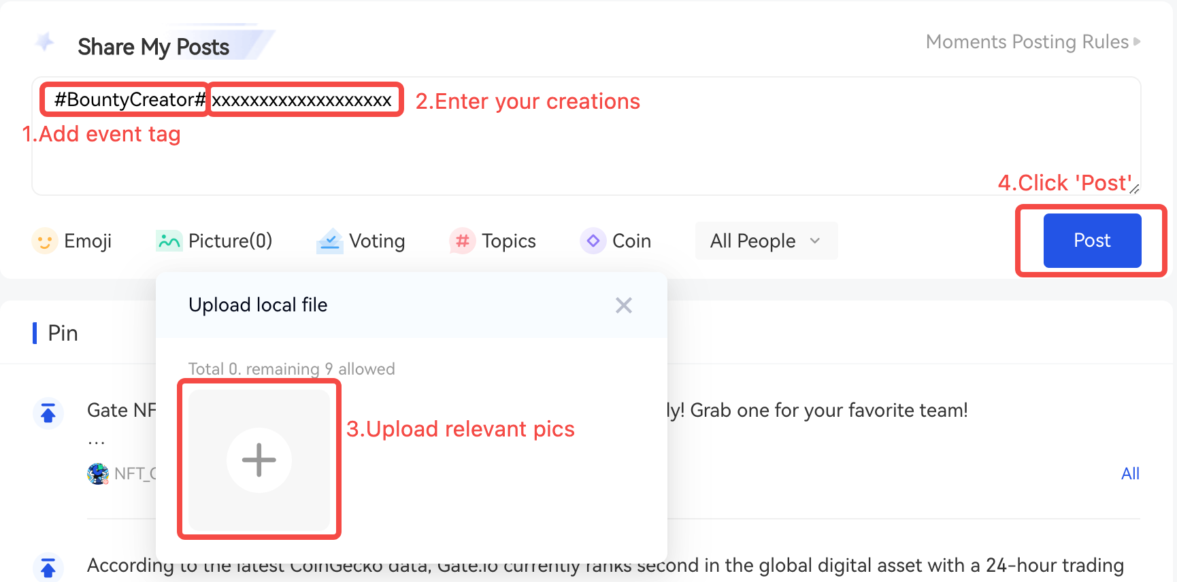View all pinned posts via All link
The image size is (1177, 582).
pos(1130,474)
